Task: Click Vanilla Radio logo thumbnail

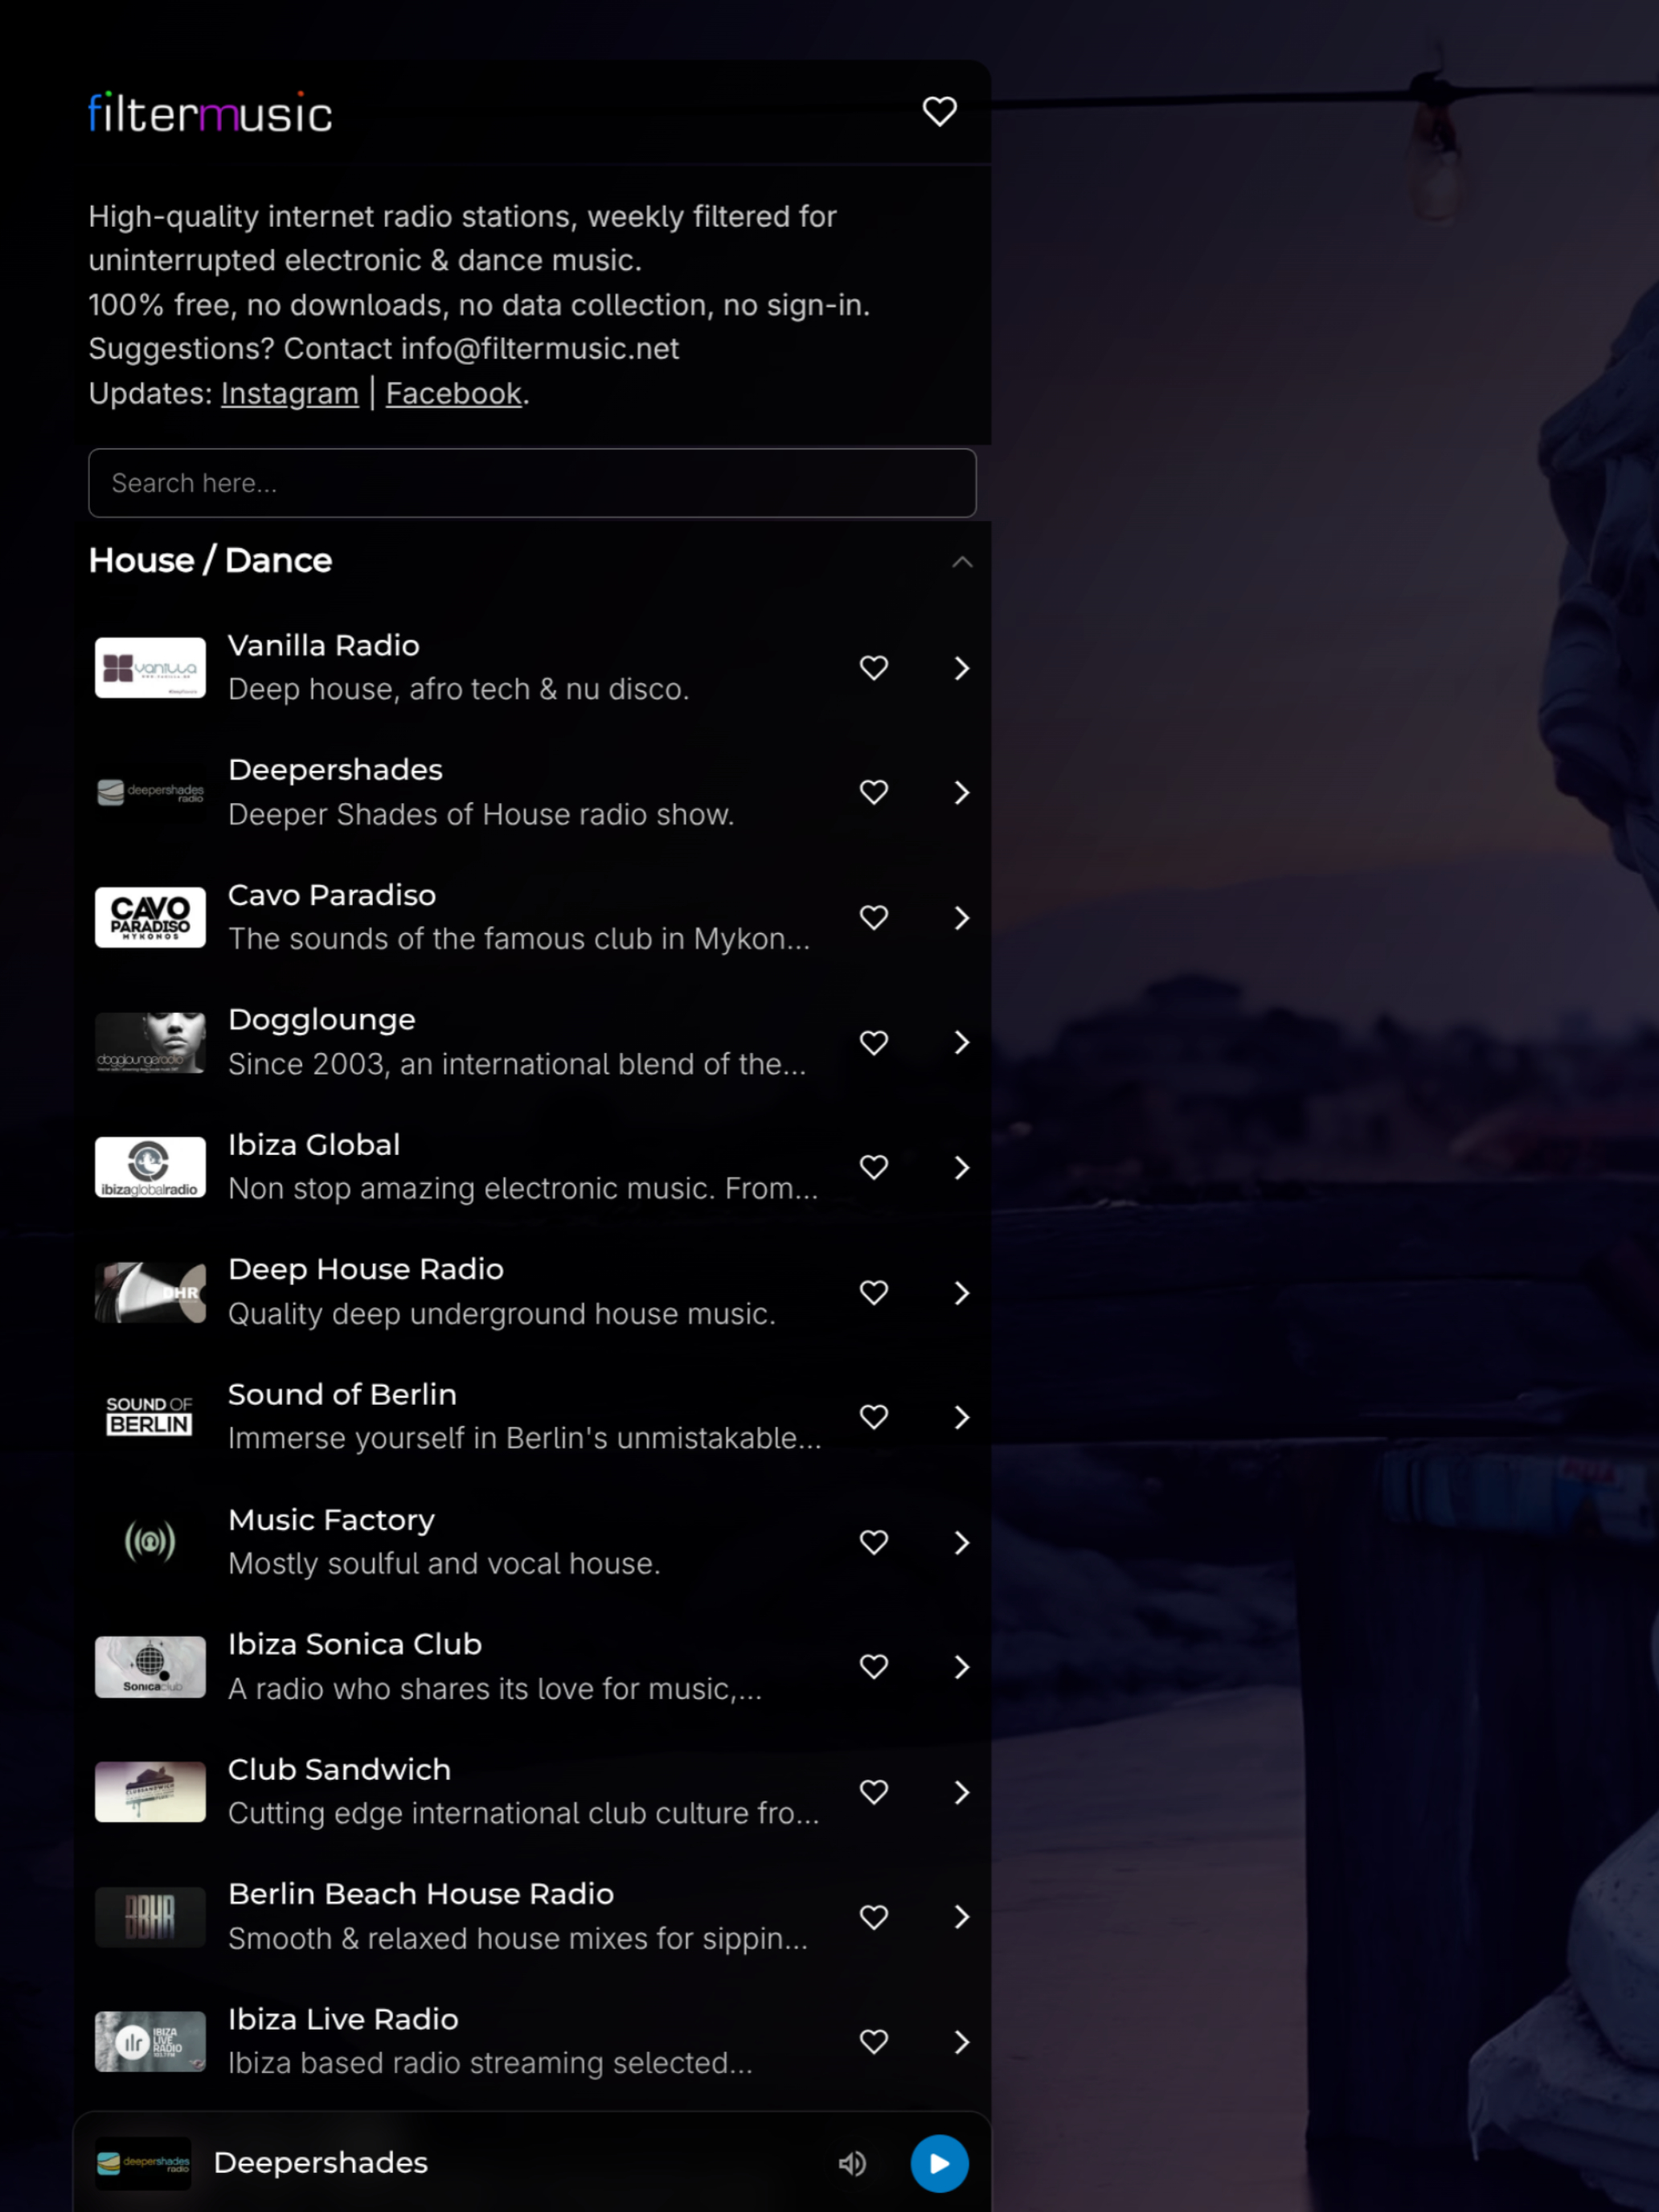Action: tap(150, 668)
